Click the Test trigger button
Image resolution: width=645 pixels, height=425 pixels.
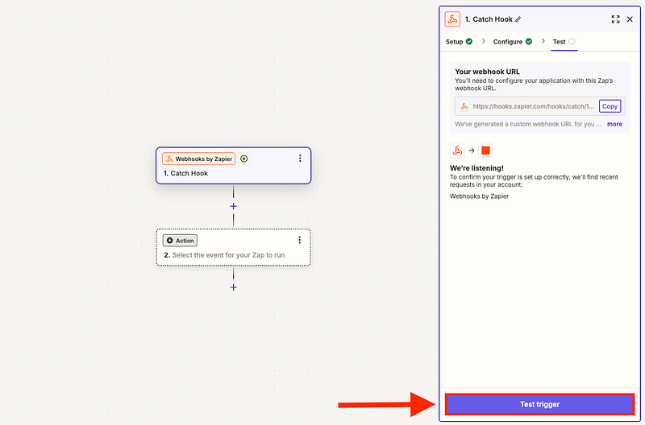pyautogui.click(x=539, y=404)
